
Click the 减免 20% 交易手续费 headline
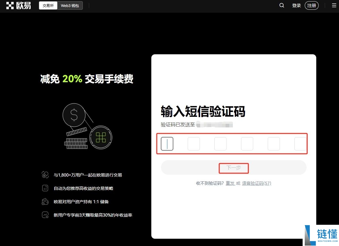tap(86, 79)
